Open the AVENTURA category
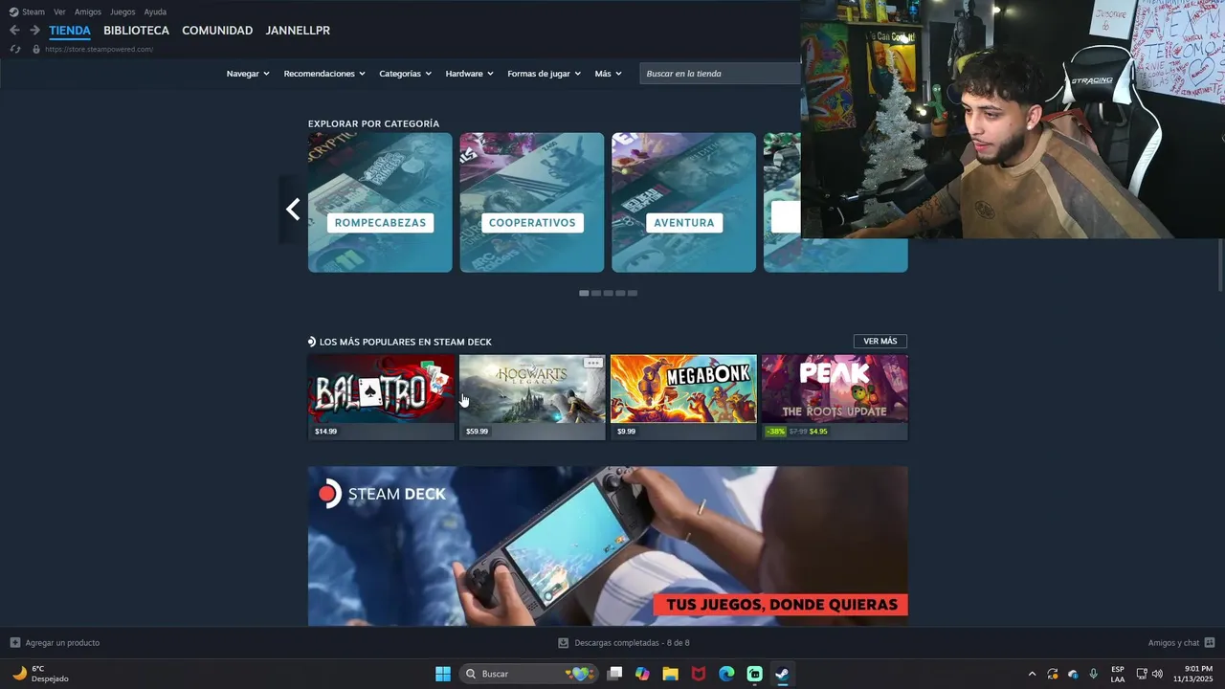Screen dimensions: 1225x689 point(683,203)
